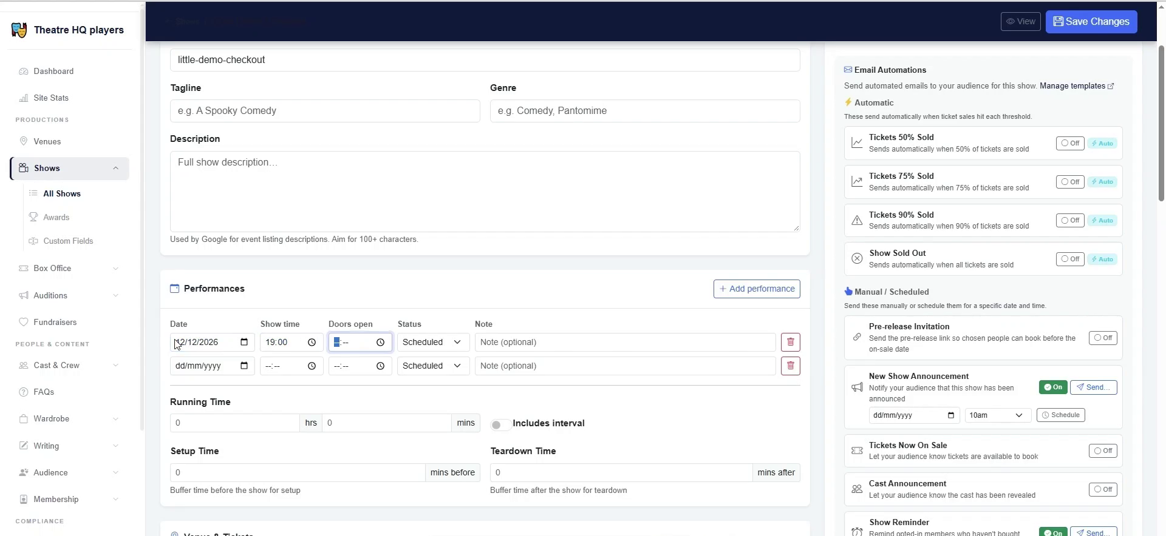Click the Tagline input field
The image size is (1166, 536).
tap(325, 111)
